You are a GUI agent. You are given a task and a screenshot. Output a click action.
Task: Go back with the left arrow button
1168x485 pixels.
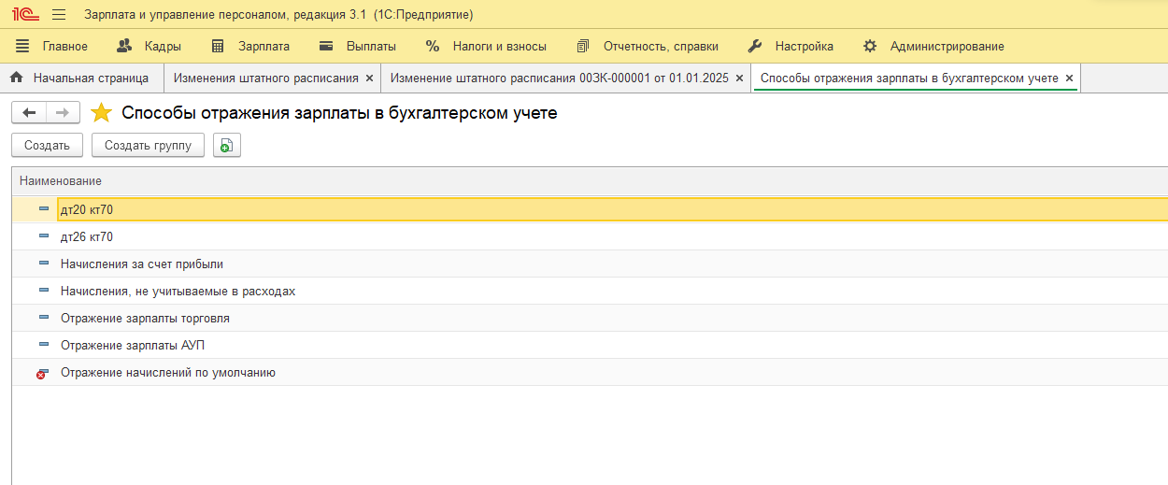[29, 113]
